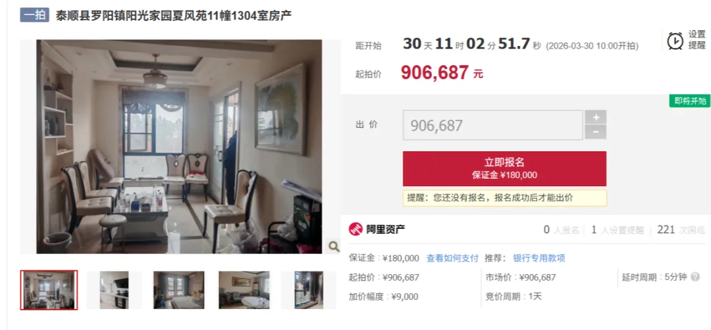Click the 即将开始 green status tag
711x330 pixels.
690,101
